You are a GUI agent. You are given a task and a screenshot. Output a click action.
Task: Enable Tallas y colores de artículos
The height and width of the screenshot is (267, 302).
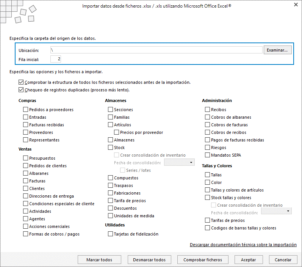pyautogui.click(x=207, y=190)
